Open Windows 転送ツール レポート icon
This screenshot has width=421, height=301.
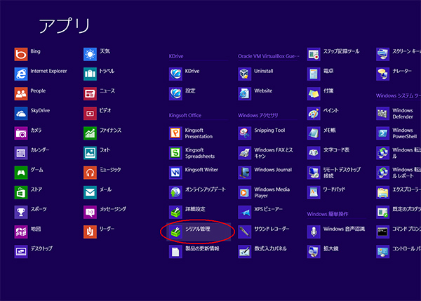(x=383, y=173)
